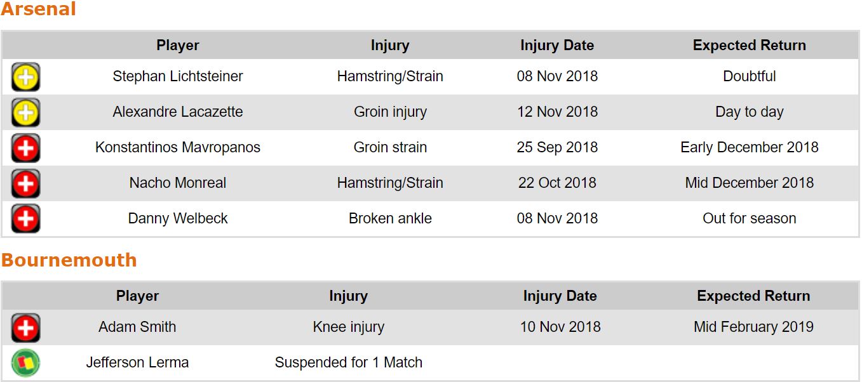This screenshot has height=382, width=862.
Task: Click red cross icon beside Danny Welbeck
Action: 25,219
